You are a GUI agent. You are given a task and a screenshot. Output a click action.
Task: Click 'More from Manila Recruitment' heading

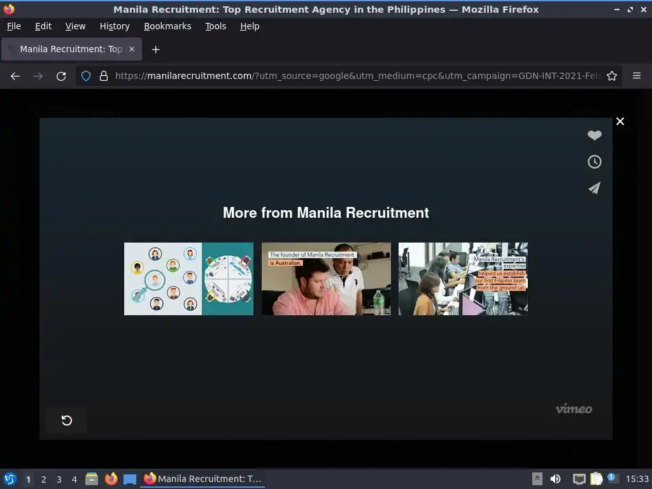click(x=326, y=213)
